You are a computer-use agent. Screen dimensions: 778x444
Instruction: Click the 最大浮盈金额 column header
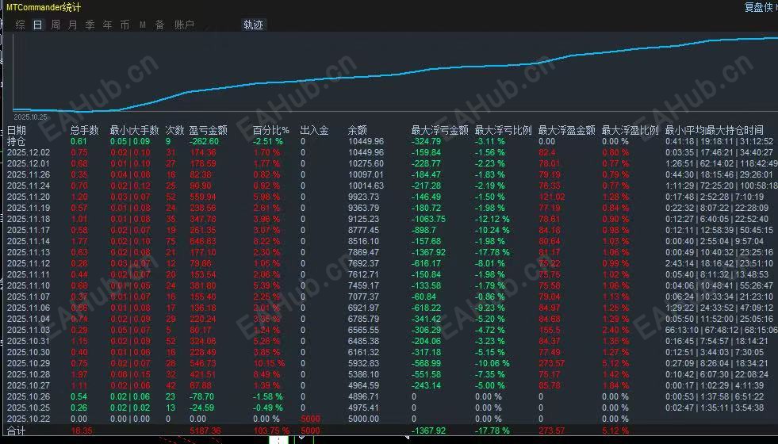(566, 130)
